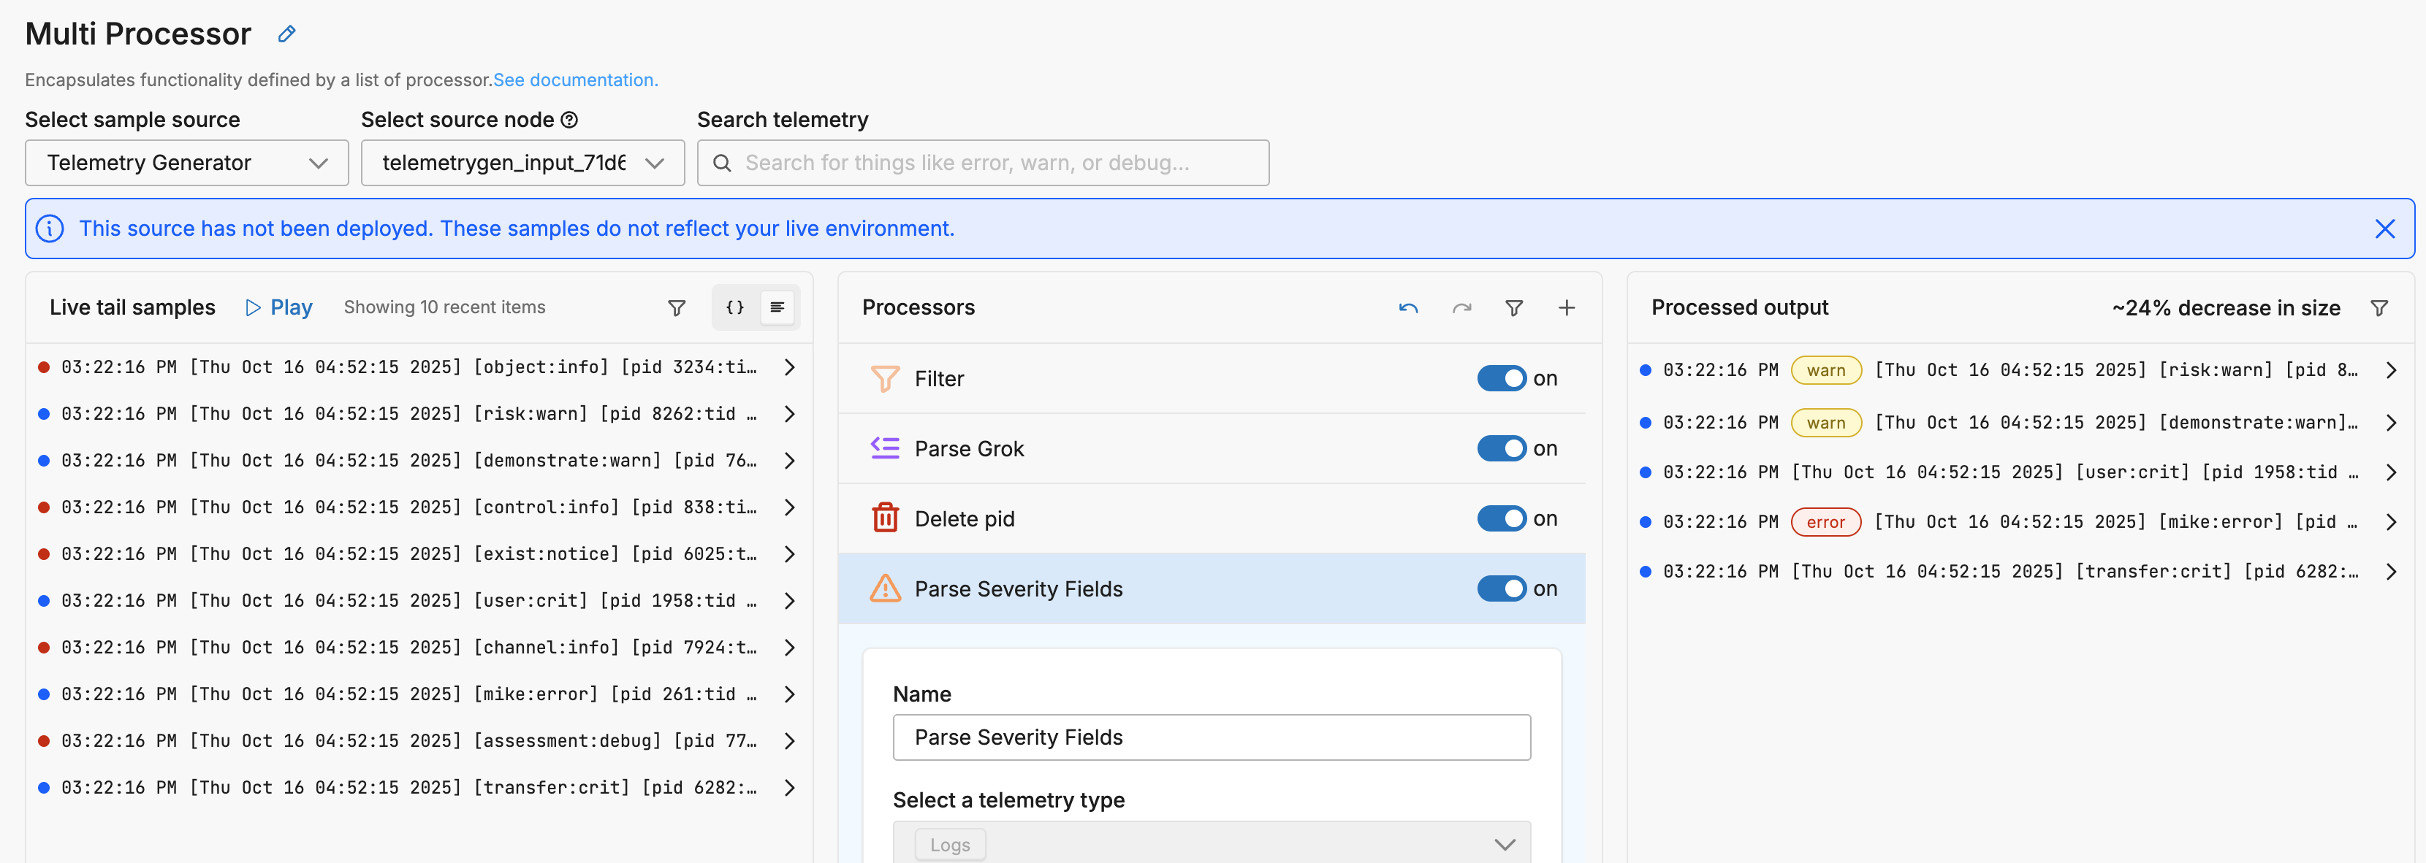The width and height of the screenshot is (2426, 863).
Task: Select the Delete pid processor row
Action: pos(965,518)
